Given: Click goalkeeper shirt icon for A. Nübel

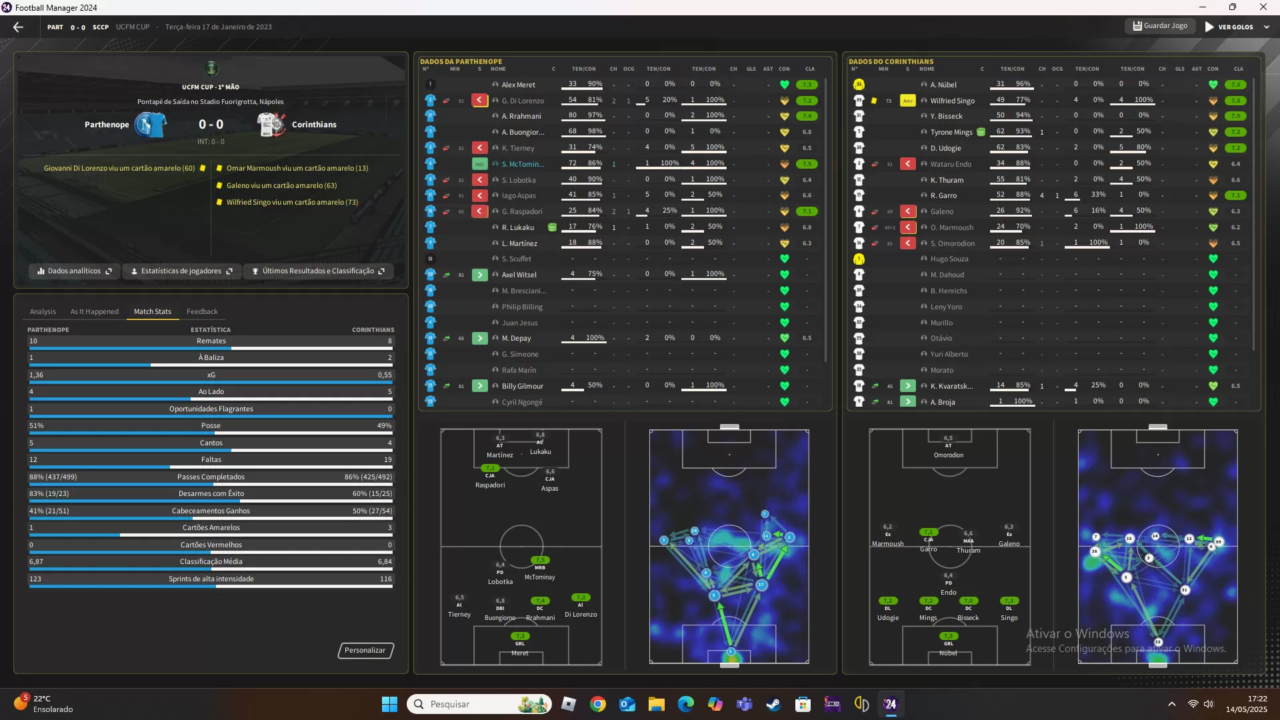Looking at the screenshot, I should coord(859,85).
